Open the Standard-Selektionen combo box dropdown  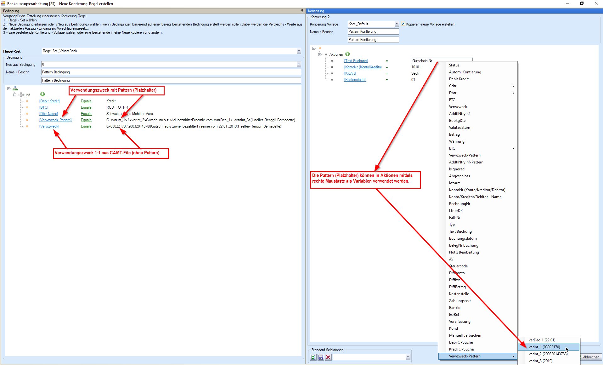coord(408,357)
